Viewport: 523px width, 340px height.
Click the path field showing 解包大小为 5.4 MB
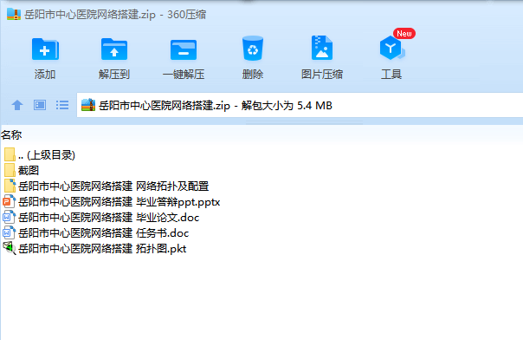300,105
